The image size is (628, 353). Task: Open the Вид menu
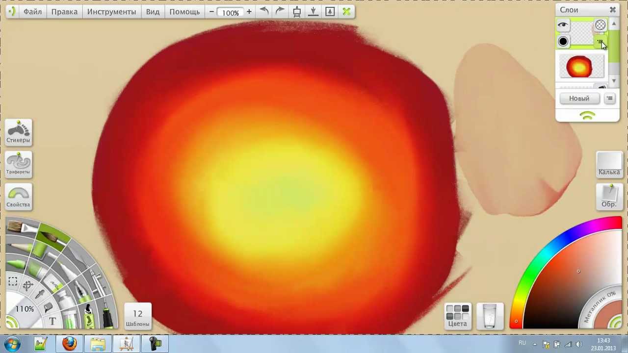153,11
